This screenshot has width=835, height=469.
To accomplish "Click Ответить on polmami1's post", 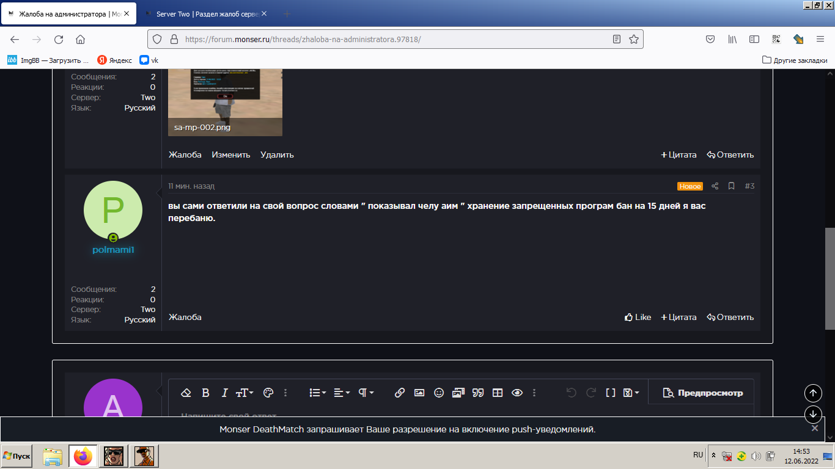I will [730, 318].
